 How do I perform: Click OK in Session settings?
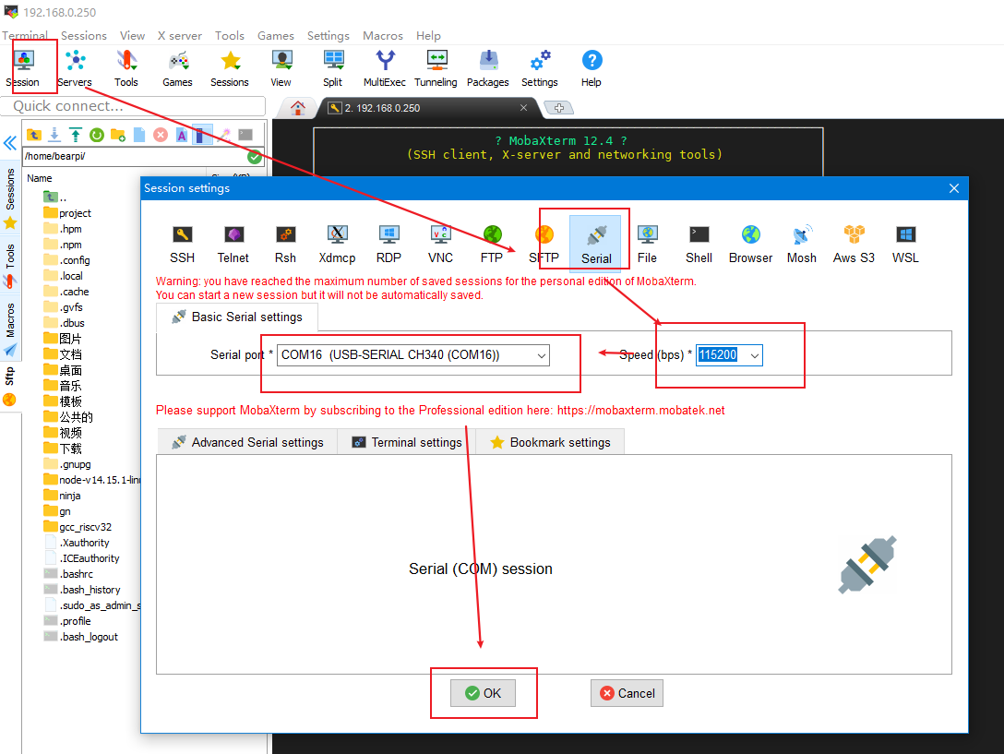pos(483,693)
